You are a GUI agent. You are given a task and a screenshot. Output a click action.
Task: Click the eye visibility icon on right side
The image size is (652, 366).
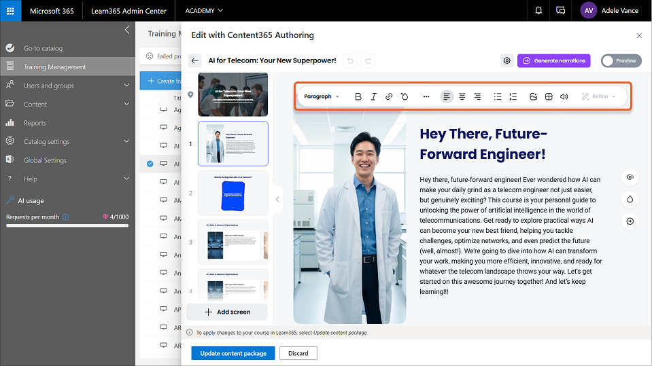[630, 177]
